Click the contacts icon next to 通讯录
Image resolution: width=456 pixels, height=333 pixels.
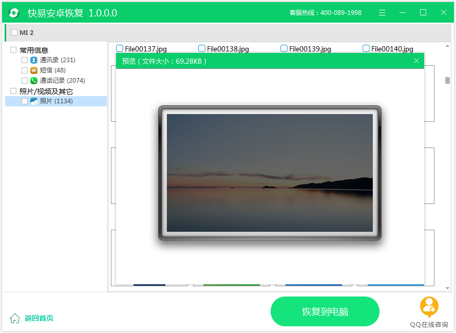[x=34, y=60]
